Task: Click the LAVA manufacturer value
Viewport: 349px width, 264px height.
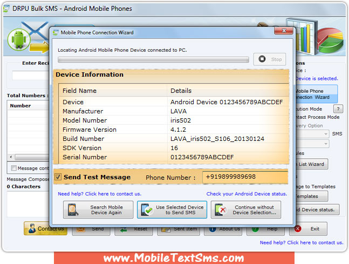Action: click(179, 111)
